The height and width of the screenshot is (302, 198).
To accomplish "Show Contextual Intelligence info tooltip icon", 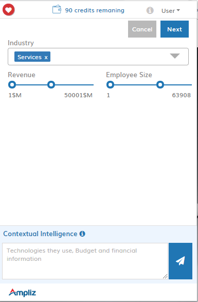I will pyautogui.click(x=82, y=234).
